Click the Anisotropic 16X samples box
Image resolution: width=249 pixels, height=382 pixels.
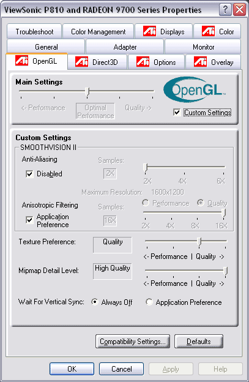click(110, 220)
